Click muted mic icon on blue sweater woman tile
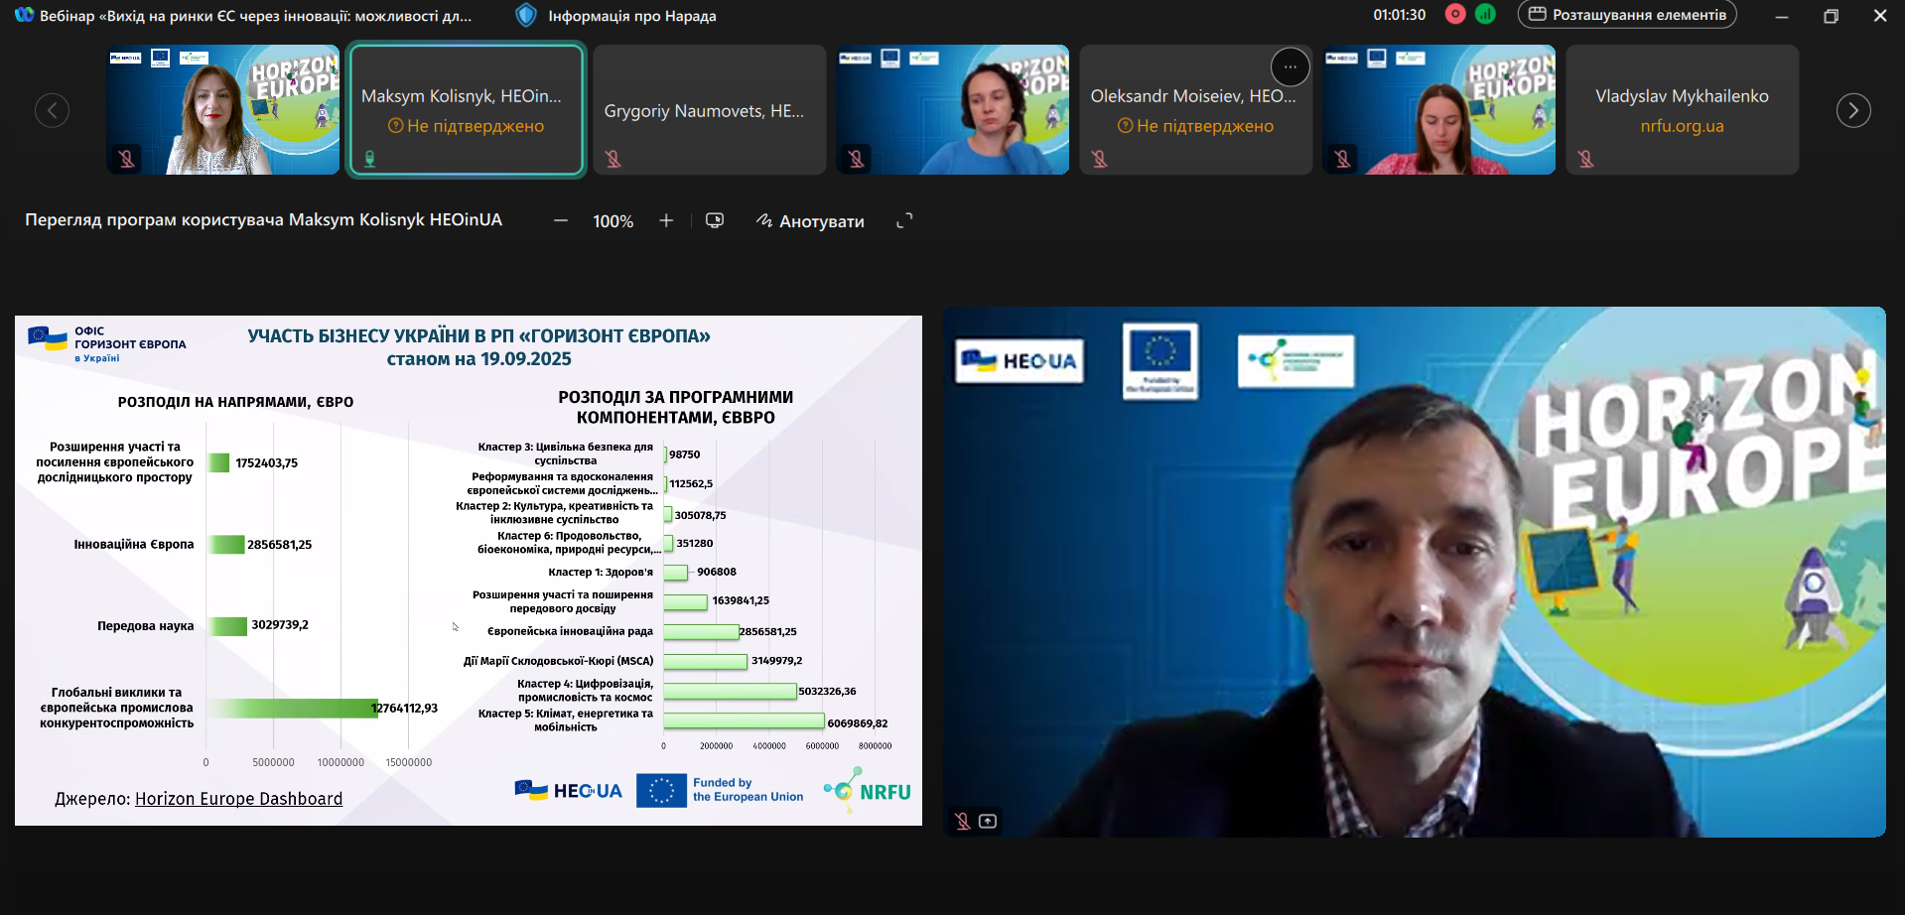This screenshot has width=1905, height=915. 856,159
